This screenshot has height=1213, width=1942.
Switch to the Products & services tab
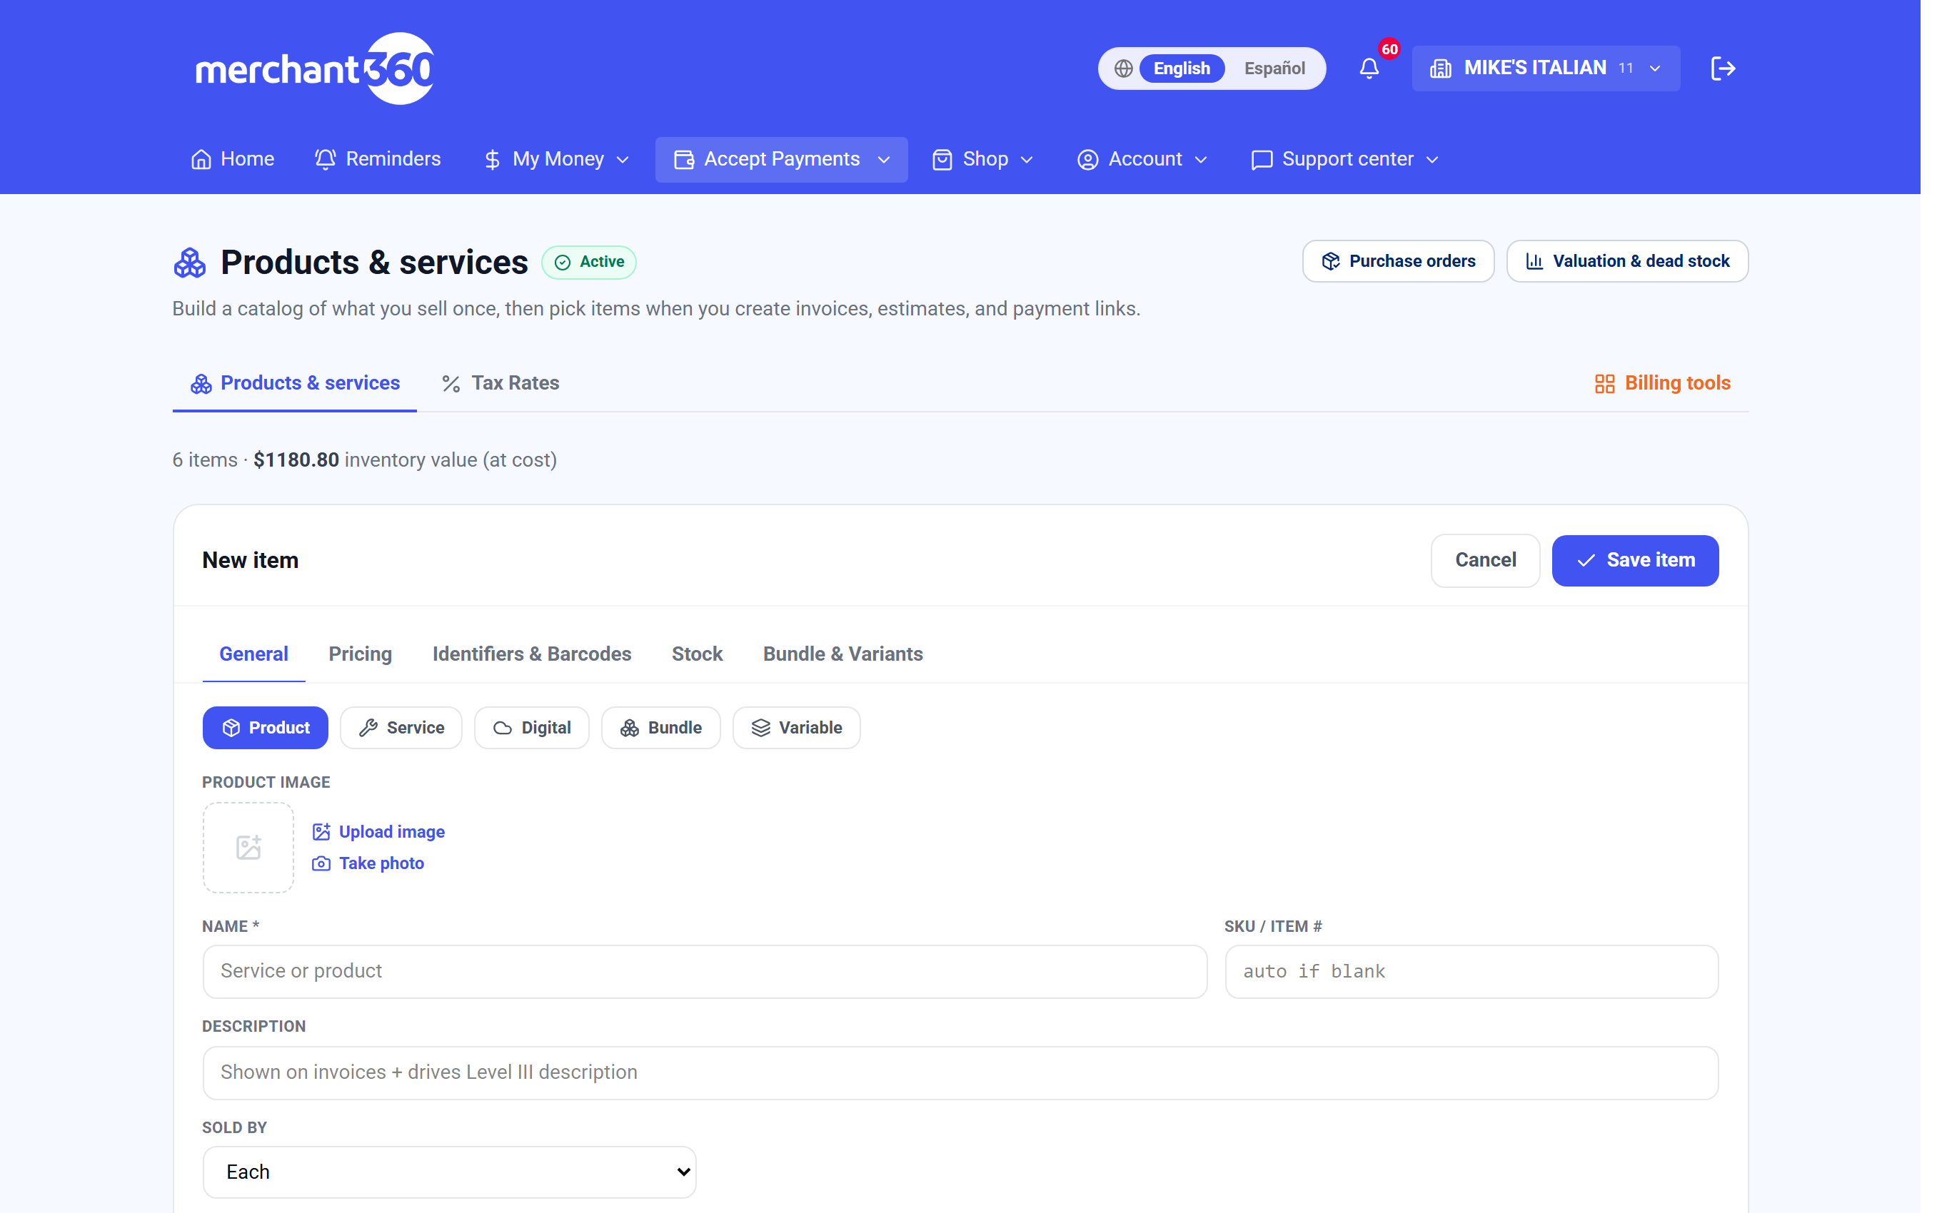(x=294, y=383)
